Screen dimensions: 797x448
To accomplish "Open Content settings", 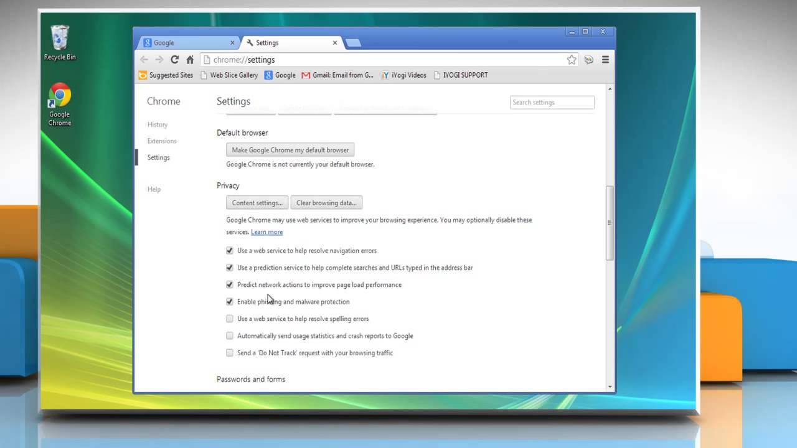I will point(257,203).
